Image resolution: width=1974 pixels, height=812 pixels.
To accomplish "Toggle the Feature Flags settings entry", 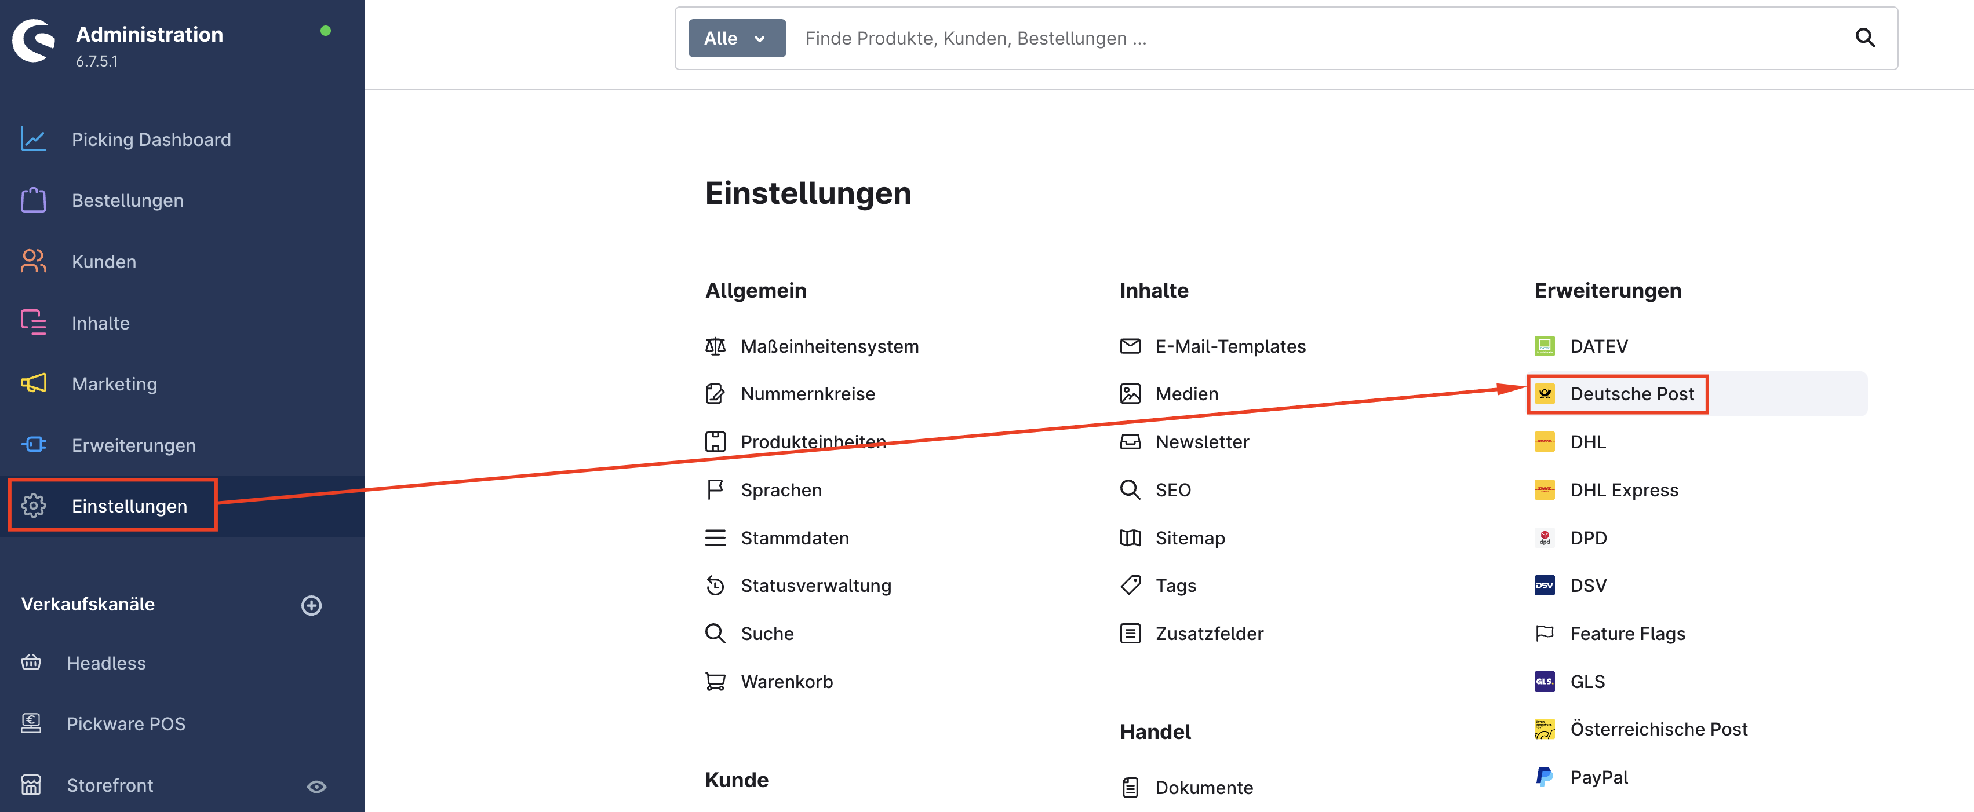I will pos(1627,633).
